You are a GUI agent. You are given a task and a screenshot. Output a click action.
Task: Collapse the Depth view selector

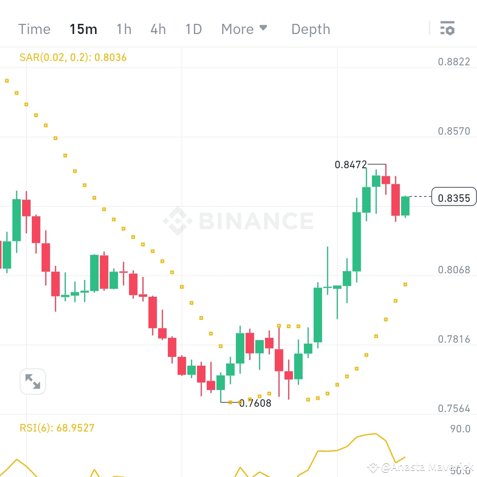(310, 29)
